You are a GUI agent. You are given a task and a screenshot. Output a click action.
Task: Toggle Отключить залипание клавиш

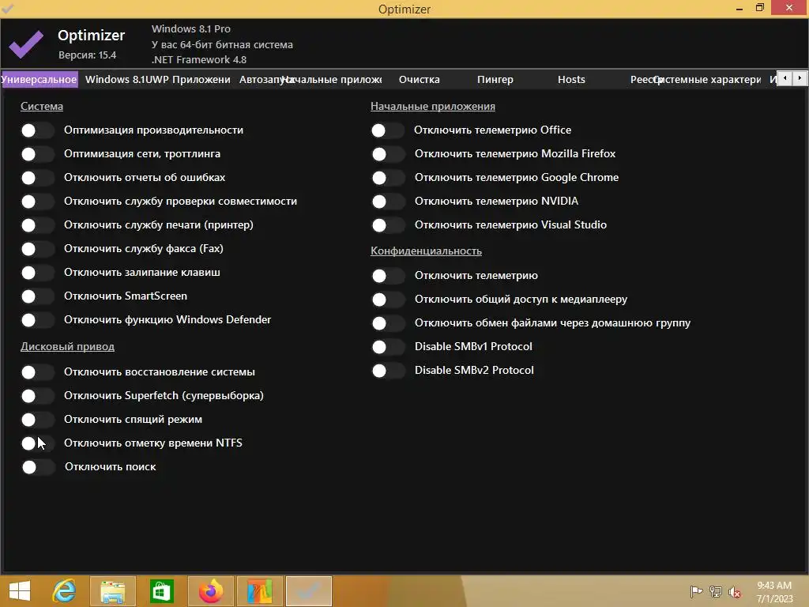pyautogui.click(x=37, y=273)
